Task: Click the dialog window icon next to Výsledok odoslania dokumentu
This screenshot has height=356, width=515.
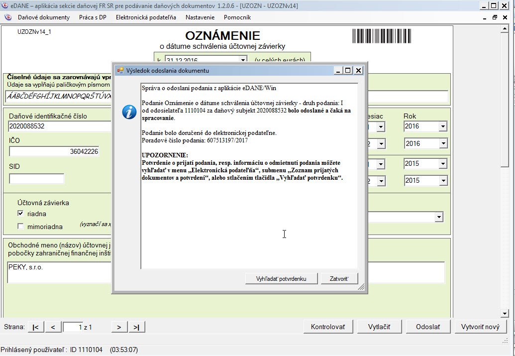Action: pos(120,70)
